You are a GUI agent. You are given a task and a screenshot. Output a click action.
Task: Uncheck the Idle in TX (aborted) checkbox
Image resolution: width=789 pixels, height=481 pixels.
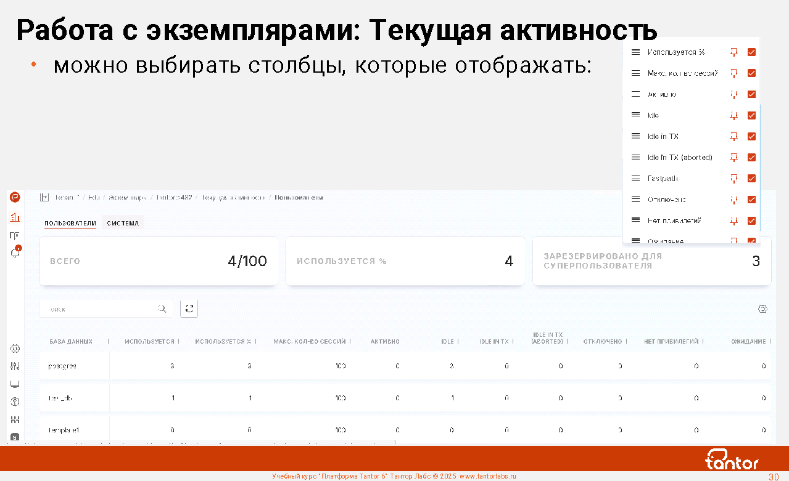pos(751,158)
